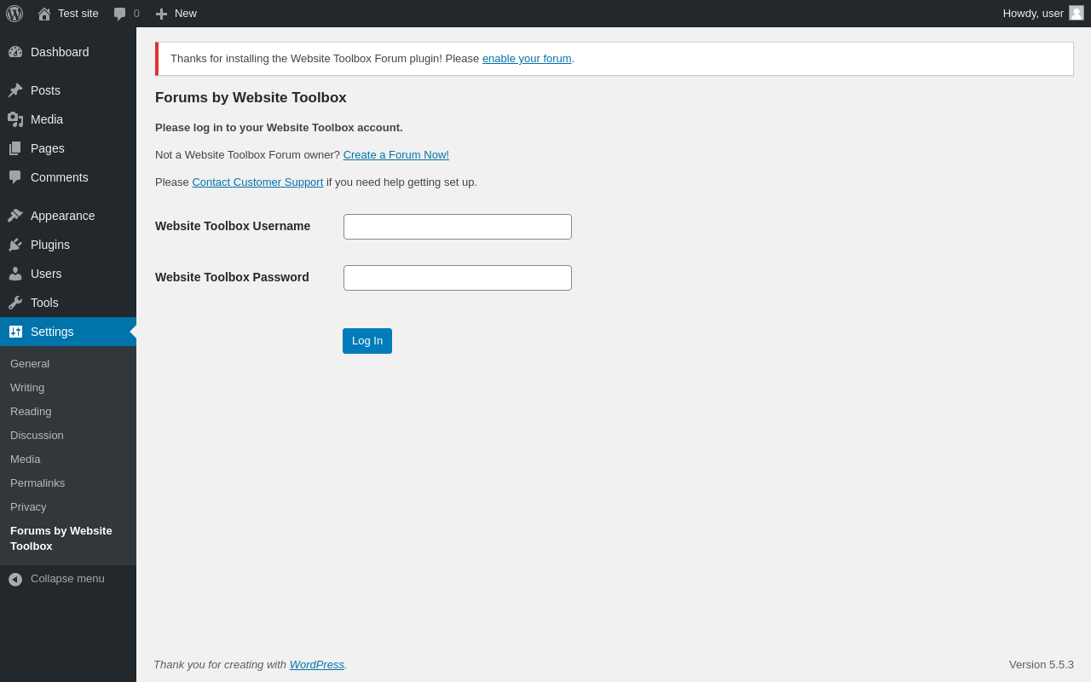
Task: Click the Create a Forum Now! link
Action: (x=396, y=155)
